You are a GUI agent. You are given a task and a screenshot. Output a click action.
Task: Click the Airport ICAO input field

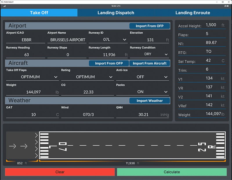(x=26, y=40)
